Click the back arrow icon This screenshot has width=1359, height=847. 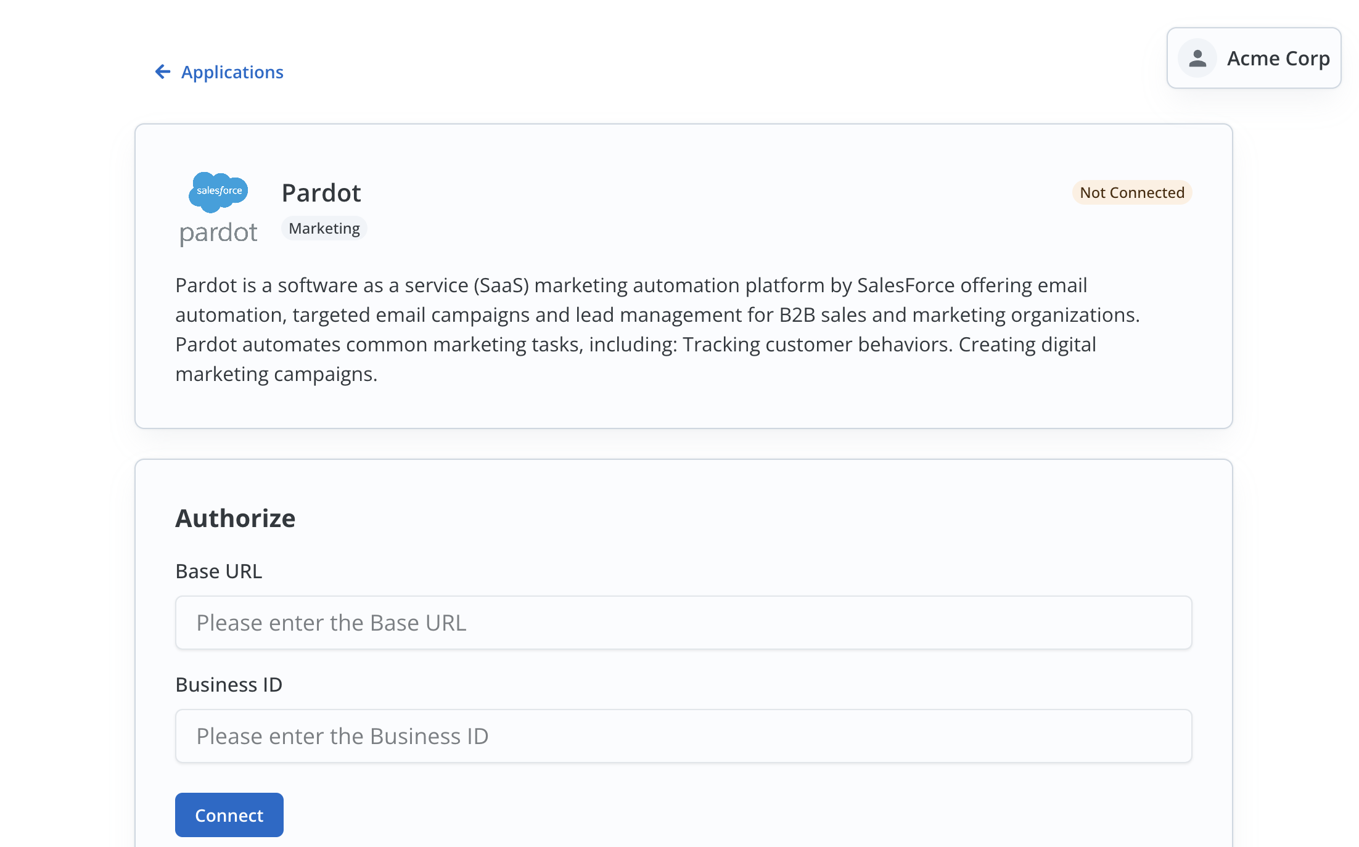click(162, 72)
